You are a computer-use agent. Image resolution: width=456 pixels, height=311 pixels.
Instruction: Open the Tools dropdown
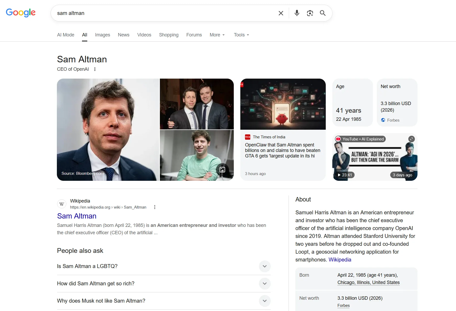(241, 35)
